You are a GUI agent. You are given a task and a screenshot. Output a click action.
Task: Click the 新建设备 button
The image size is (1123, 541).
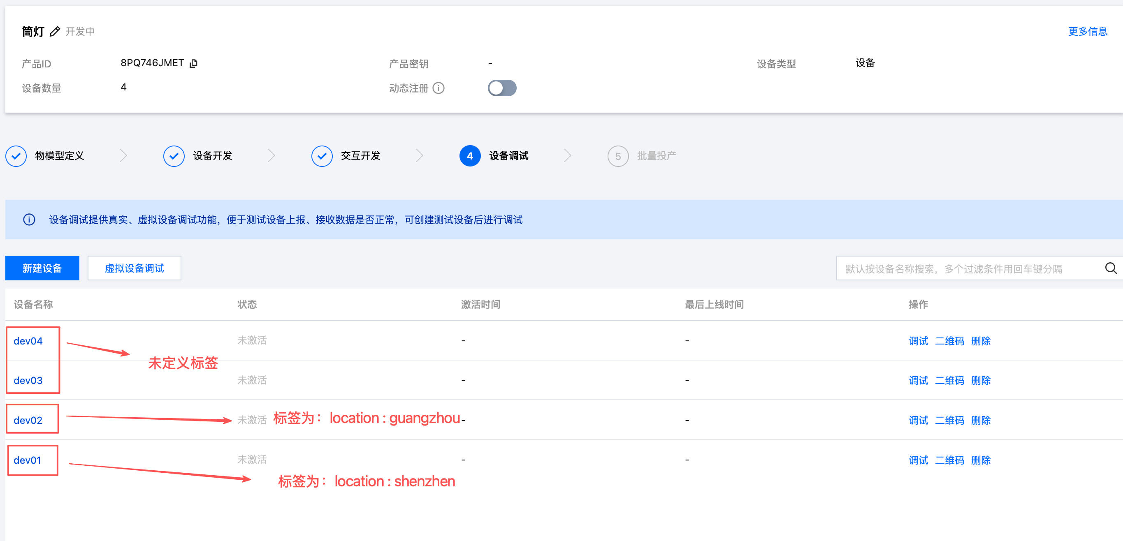42,268
